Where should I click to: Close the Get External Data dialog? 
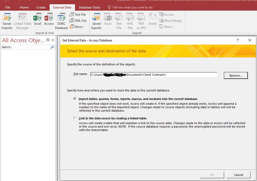pos(250,40)
